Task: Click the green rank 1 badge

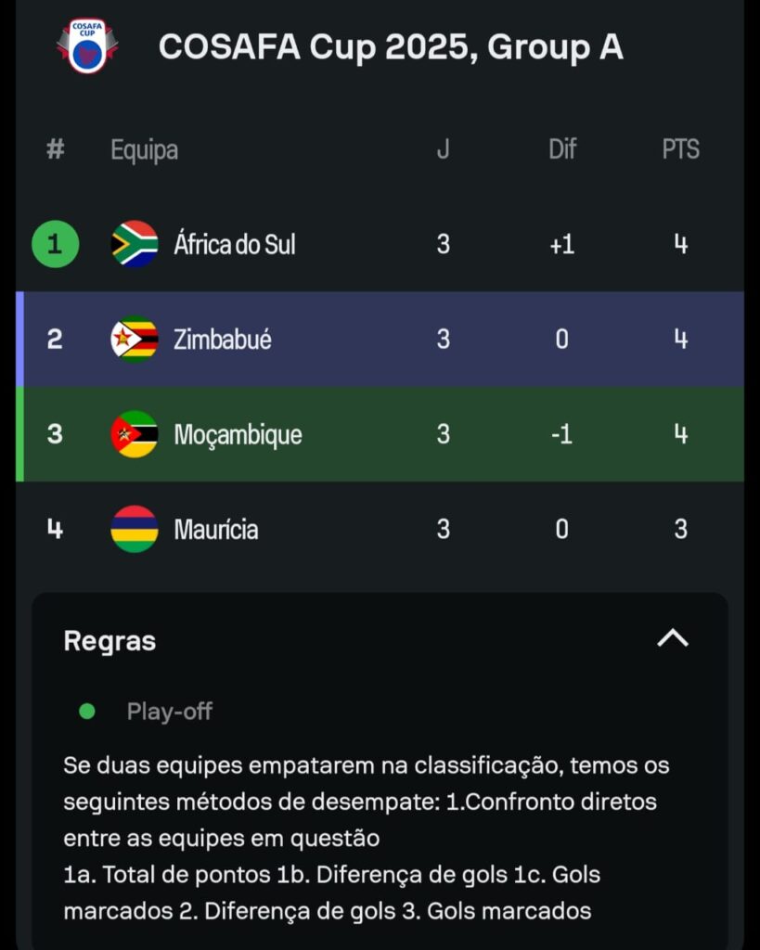Action: [55, 244]
